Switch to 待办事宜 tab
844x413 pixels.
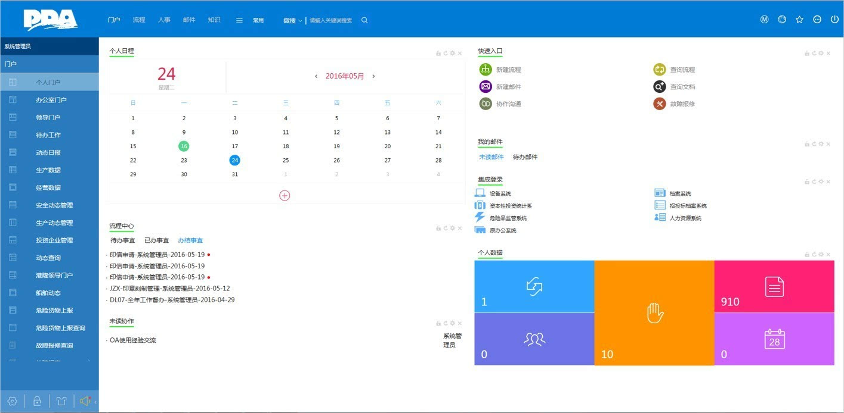(122, 240)
